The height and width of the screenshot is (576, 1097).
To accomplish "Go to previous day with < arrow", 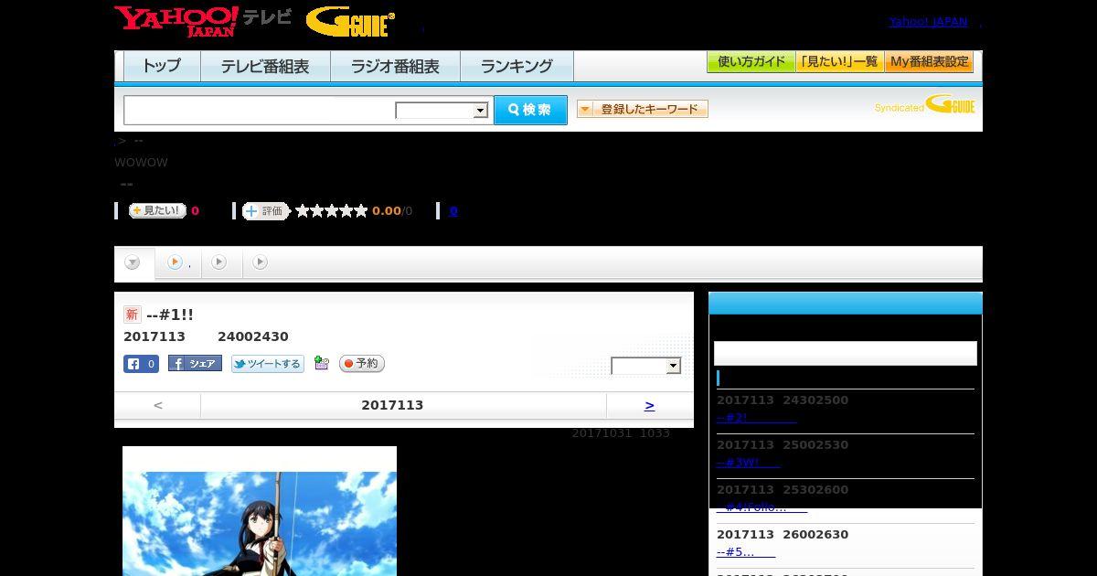I will point(158,405).
